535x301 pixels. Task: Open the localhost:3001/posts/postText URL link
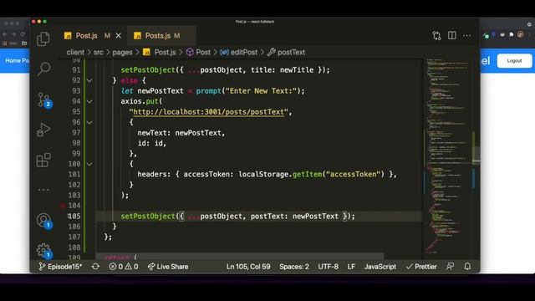point(208,112)
